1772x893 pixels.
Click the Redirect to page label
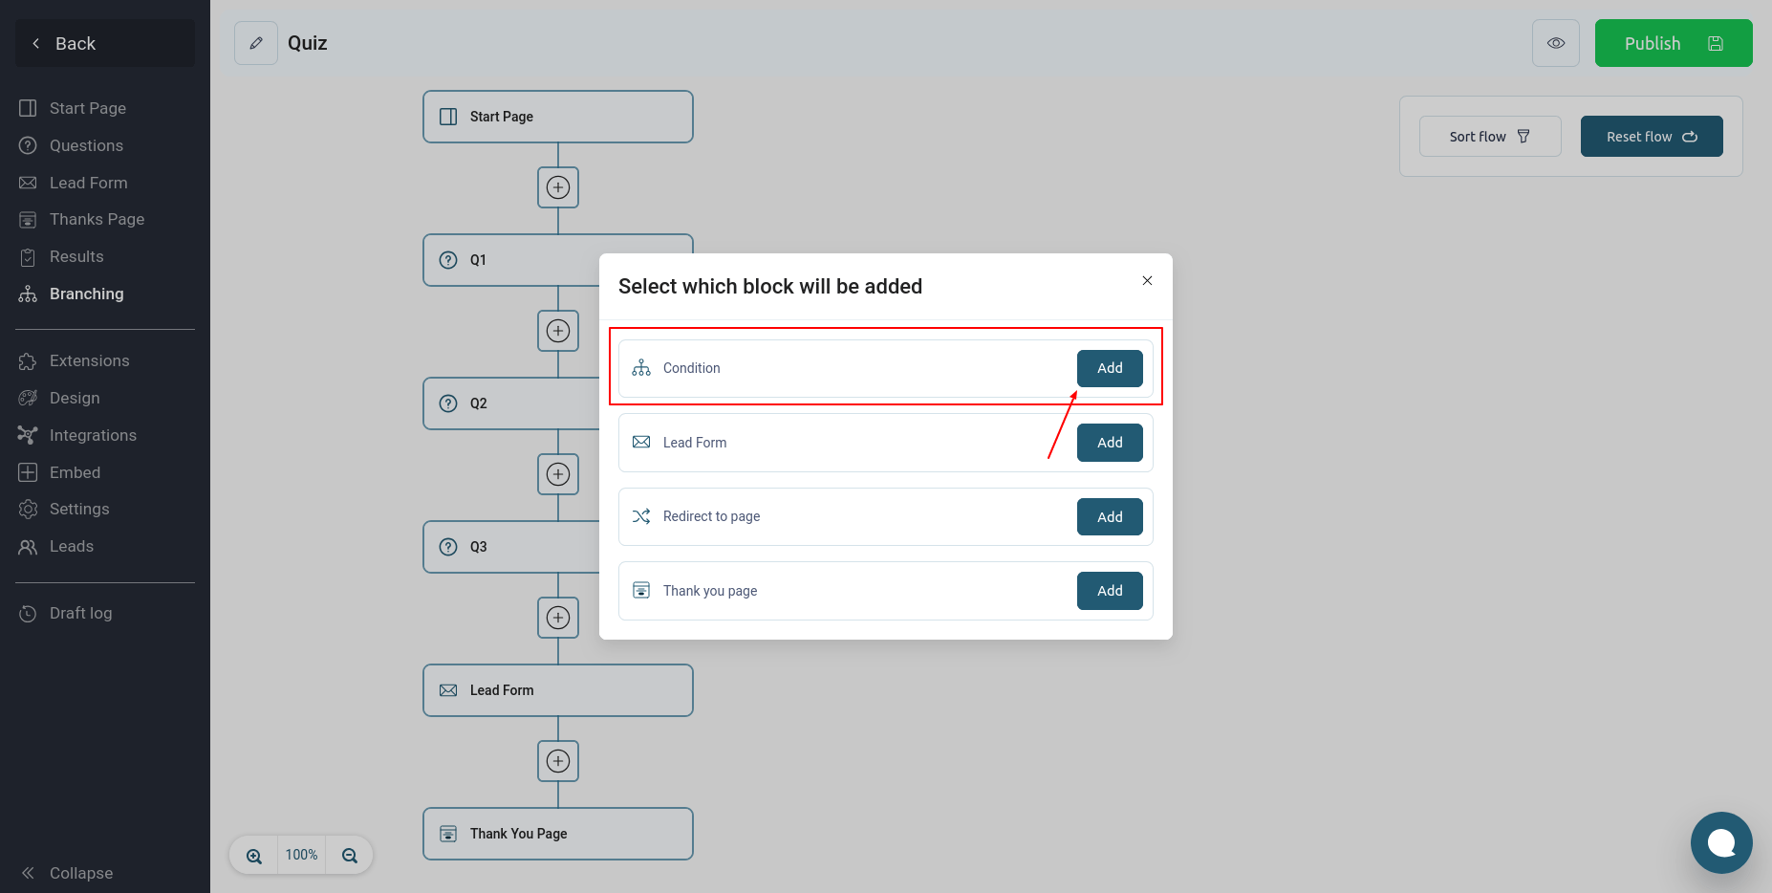pyautogui.click(x=712, y=516)
